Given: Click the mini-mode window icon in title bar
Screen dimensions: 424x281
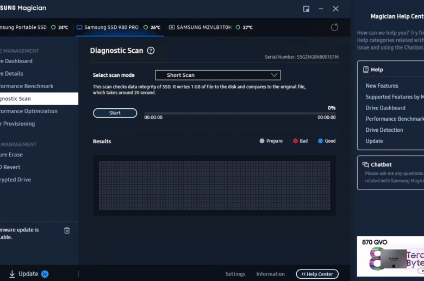Looking at the screenshot, I should [307, 9].
